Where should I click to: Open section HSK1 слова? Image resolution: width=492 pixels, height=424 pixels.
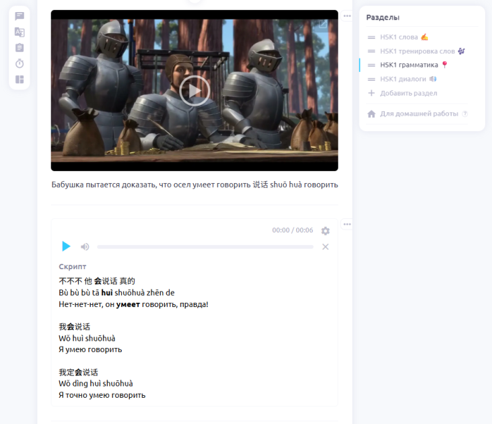point(404,37)
